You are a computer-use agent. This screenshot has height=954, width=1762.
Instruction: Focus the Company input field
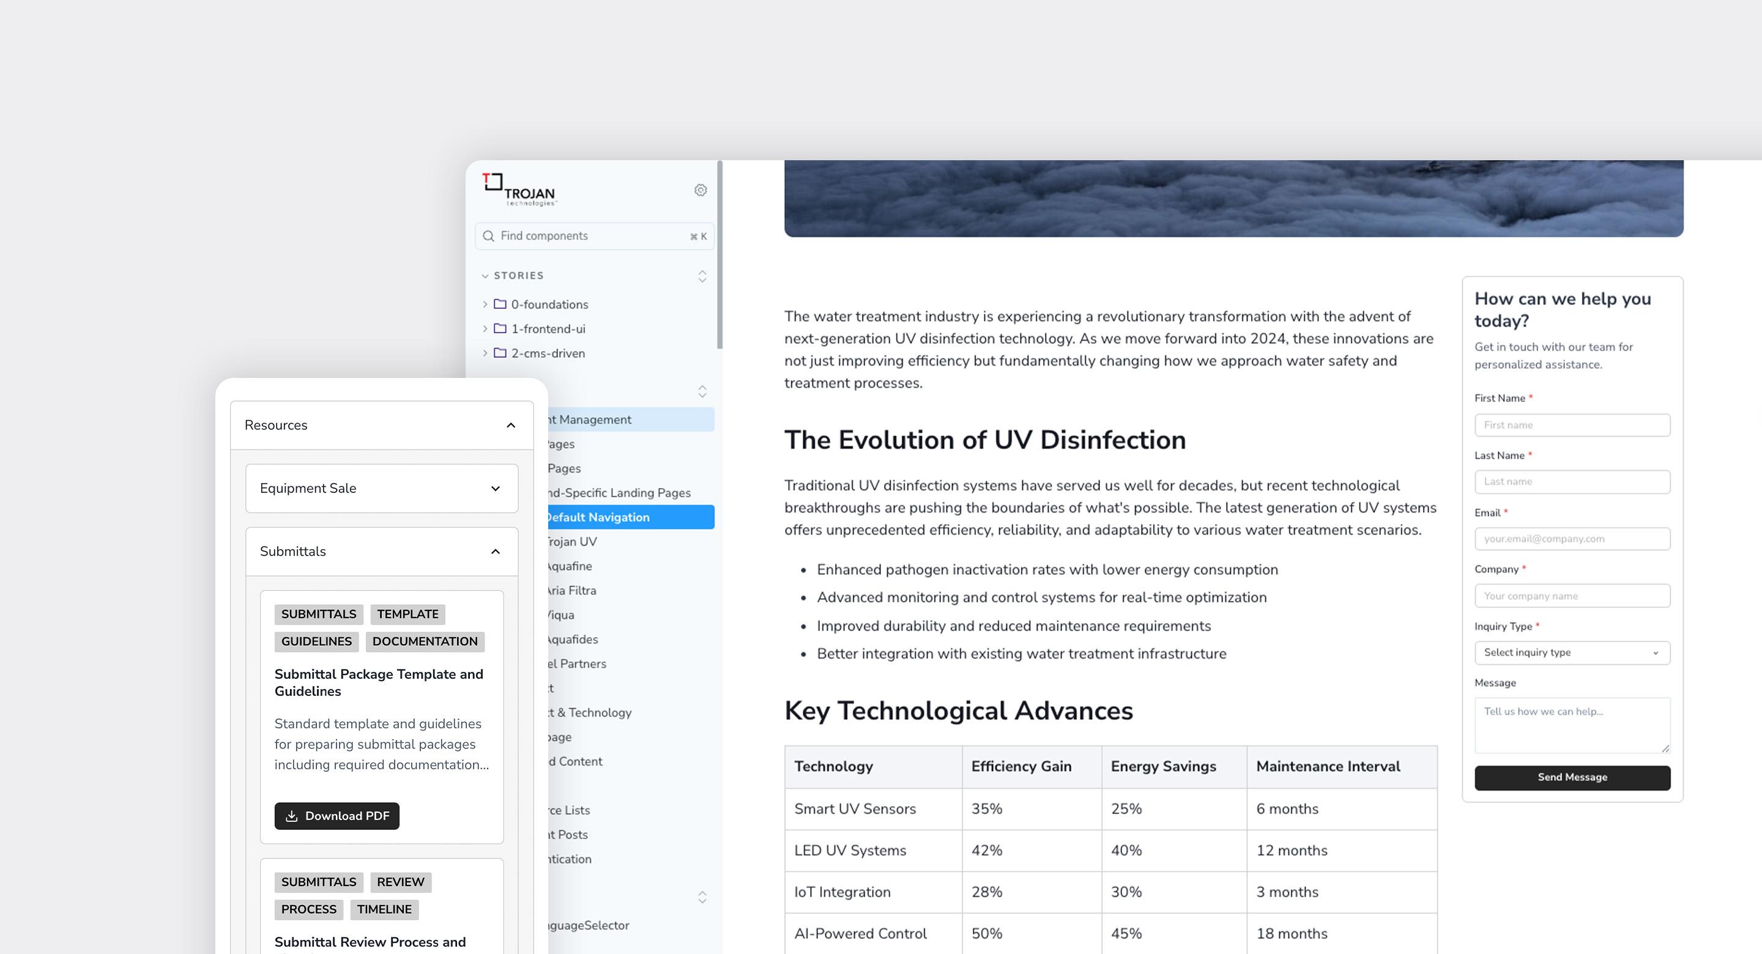tap(1572, 596)
